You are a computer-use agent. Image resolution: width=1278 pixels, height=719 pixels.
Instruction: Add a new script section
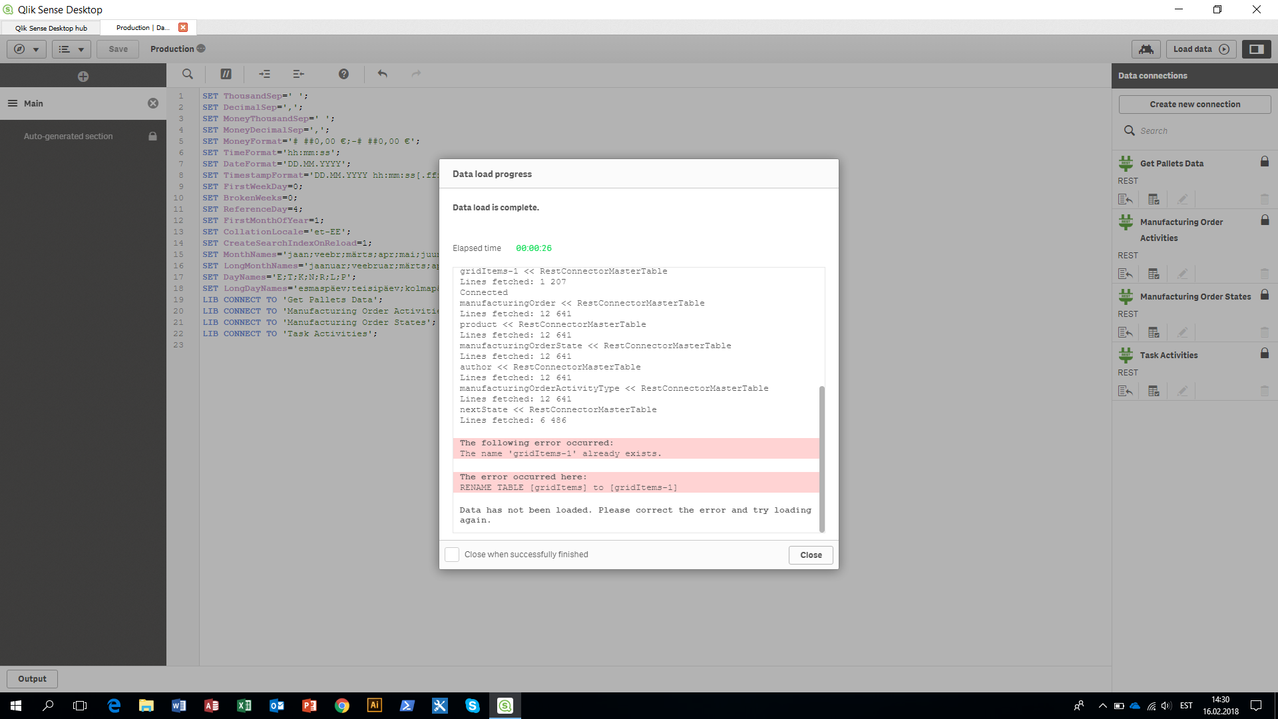click(x=83, y=77)
